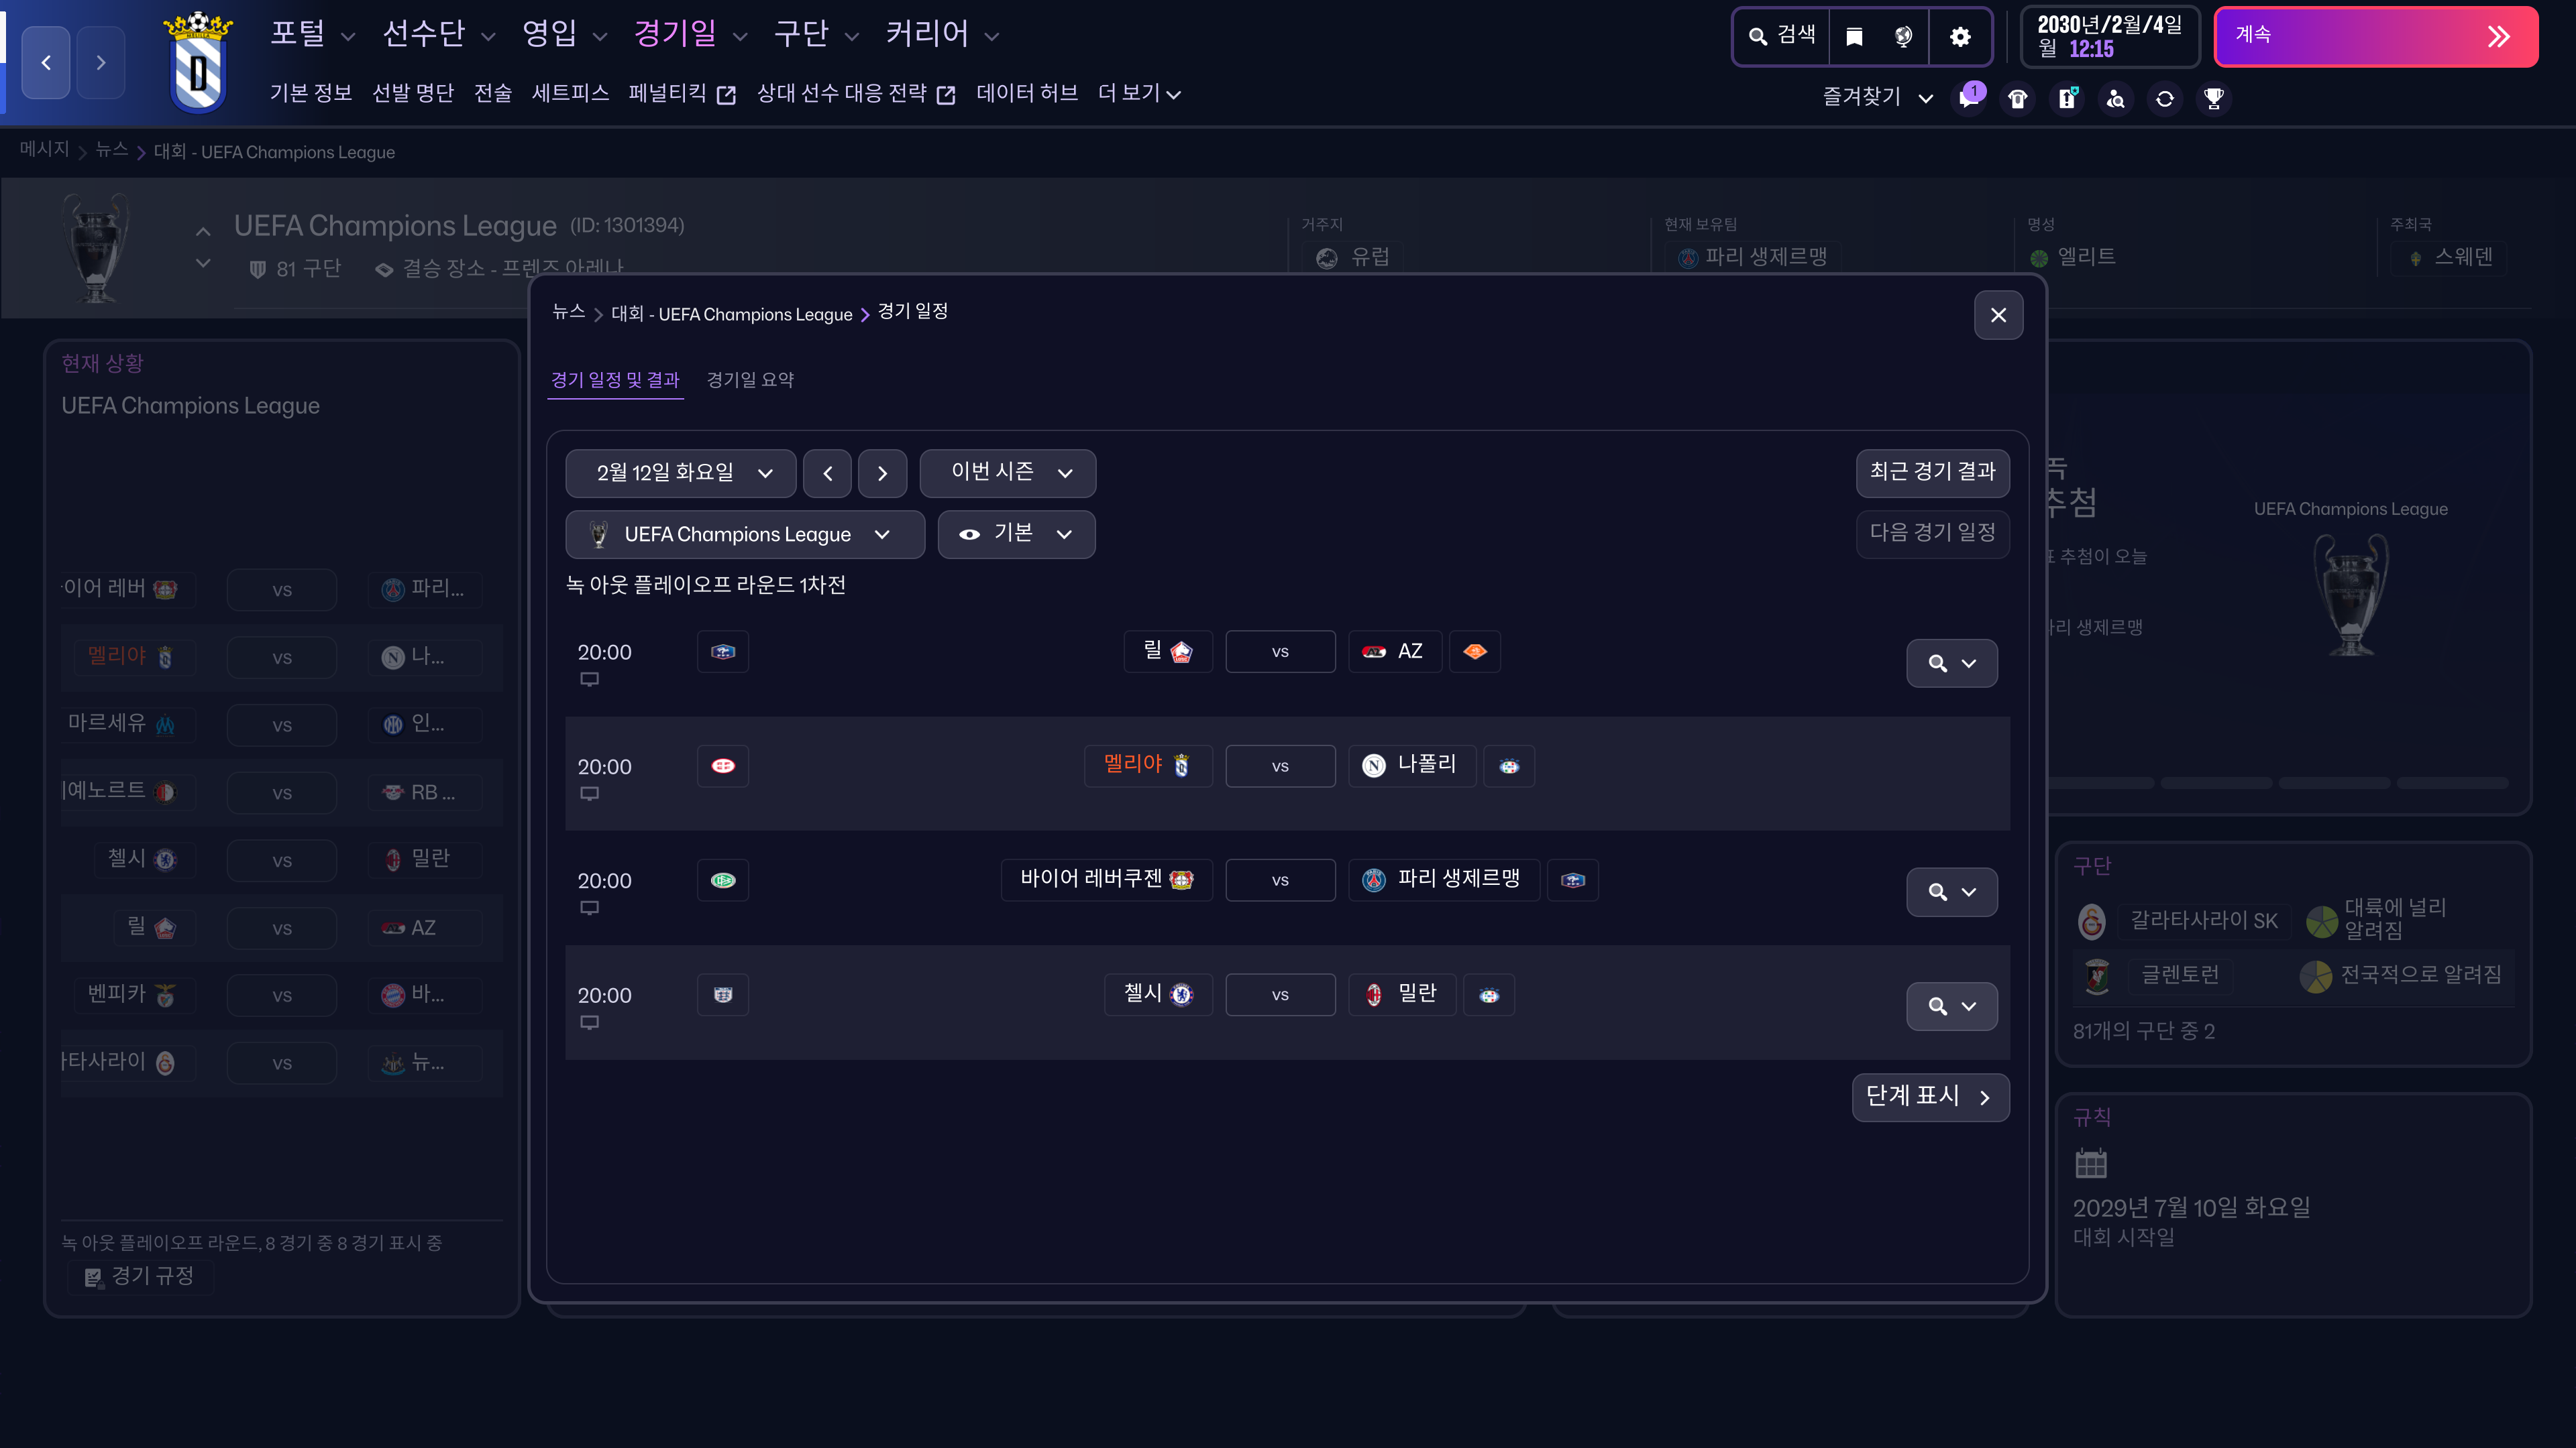Image resolution: width=2576 pixels, height=1448 pixels.
Task: Open the bookmark icon in top bar
Action: point(1854,37)
